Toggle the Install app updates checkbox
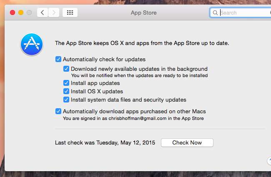271x177 pixels. (x=66, y=83)
